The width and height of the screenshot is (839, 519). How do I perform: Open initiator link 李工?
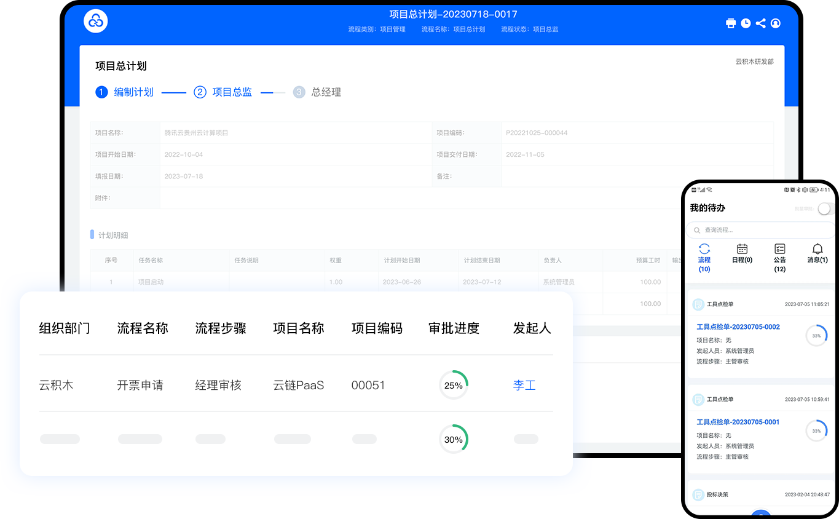pyautogui.click(x=524, y=386)
